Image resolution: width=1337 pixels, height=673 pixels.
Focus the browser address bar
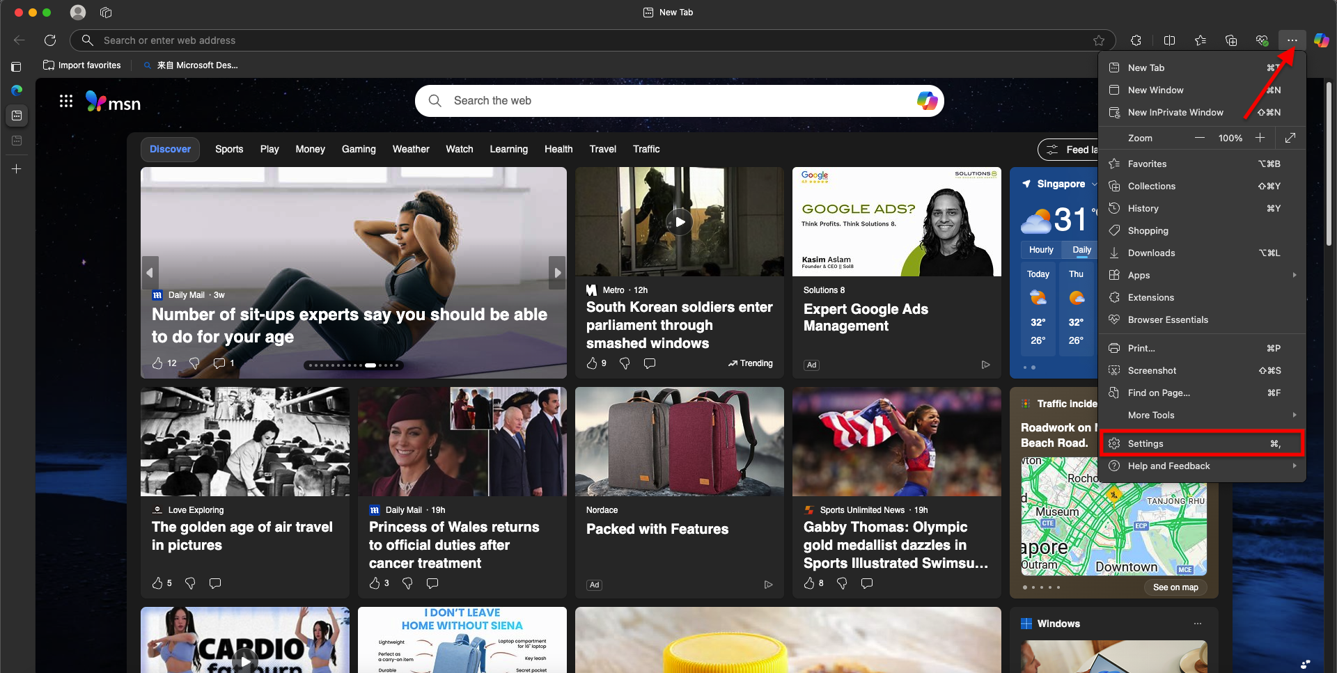(592, 40)
